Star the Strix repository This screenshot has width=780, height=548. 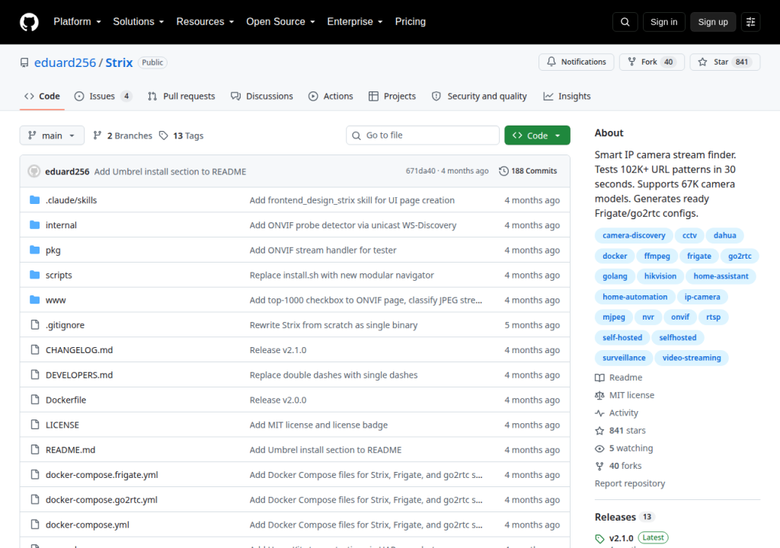point(725,62)
